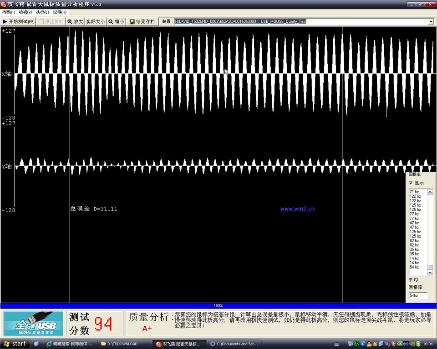This screenshot has height=349, width=437.
Task: Click the 实际大小 actual size button
Action: coord(95,21)
